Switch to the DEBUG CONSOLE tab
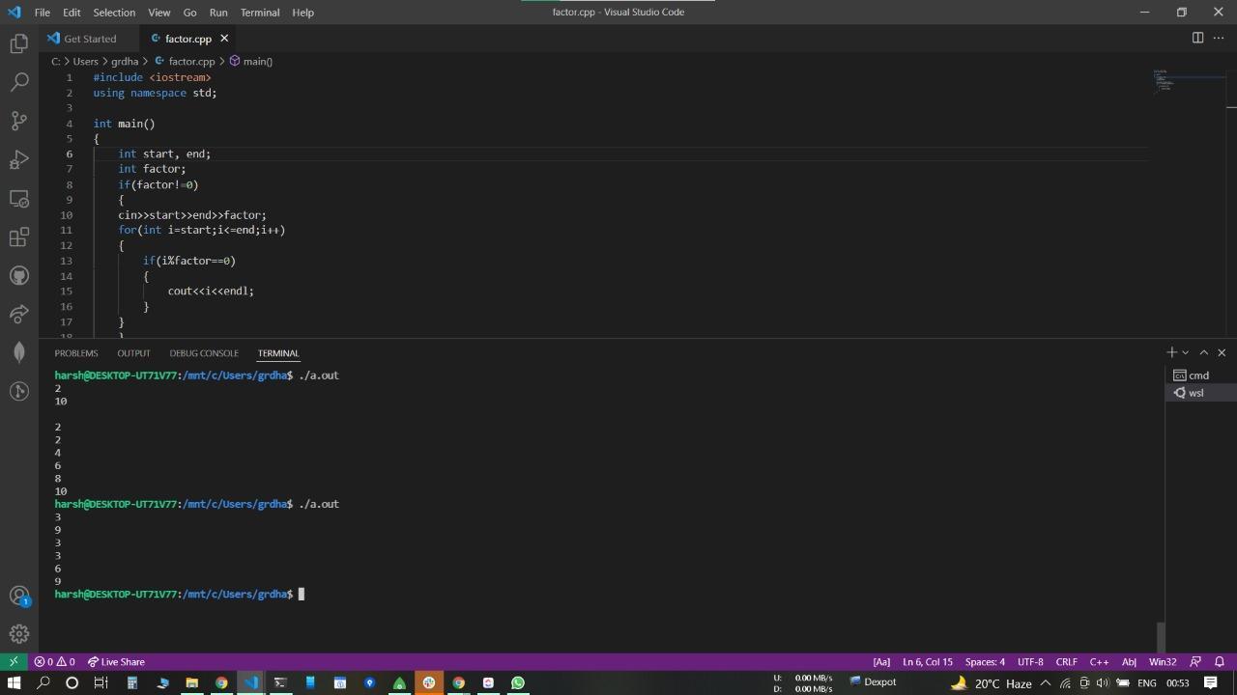This screenshot has height=695, width=1237. [204, 353]
